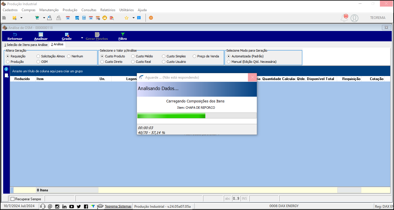Image resolution: width=394 pixels, height=210 pixels.
Task: Enable the Recuperar Sempre checkbox
Action: point(12,199)
